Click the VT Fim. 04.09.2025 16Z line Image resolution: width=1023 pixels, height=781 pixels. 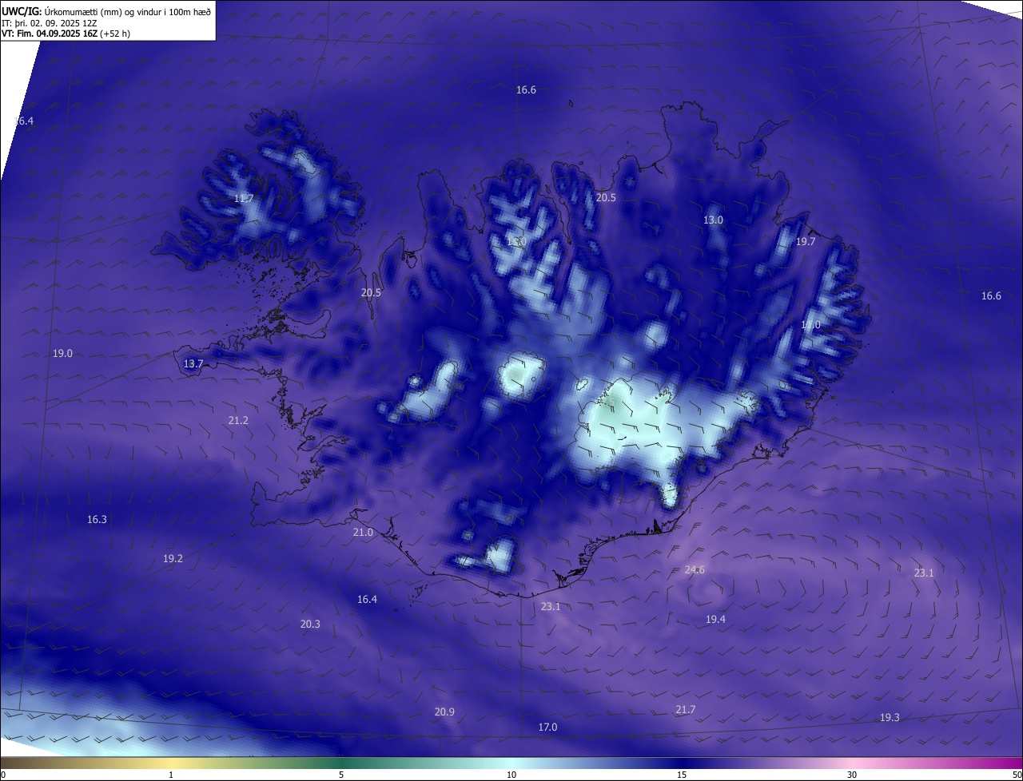tap(66, 34)
